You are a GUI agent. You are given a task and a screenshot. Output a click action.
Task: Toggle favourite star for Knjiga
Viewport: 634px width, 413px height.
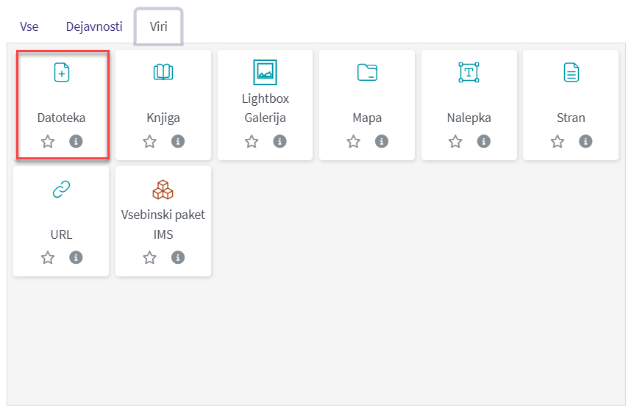click(150, 141)
